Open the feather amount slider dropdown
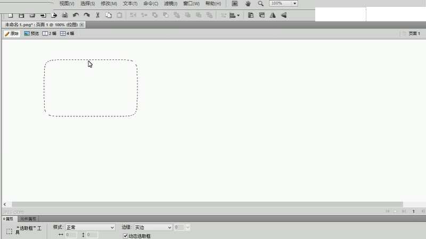The height and width of the screenshot is (239, 426). pyautogui.click(x=188, y=227)
